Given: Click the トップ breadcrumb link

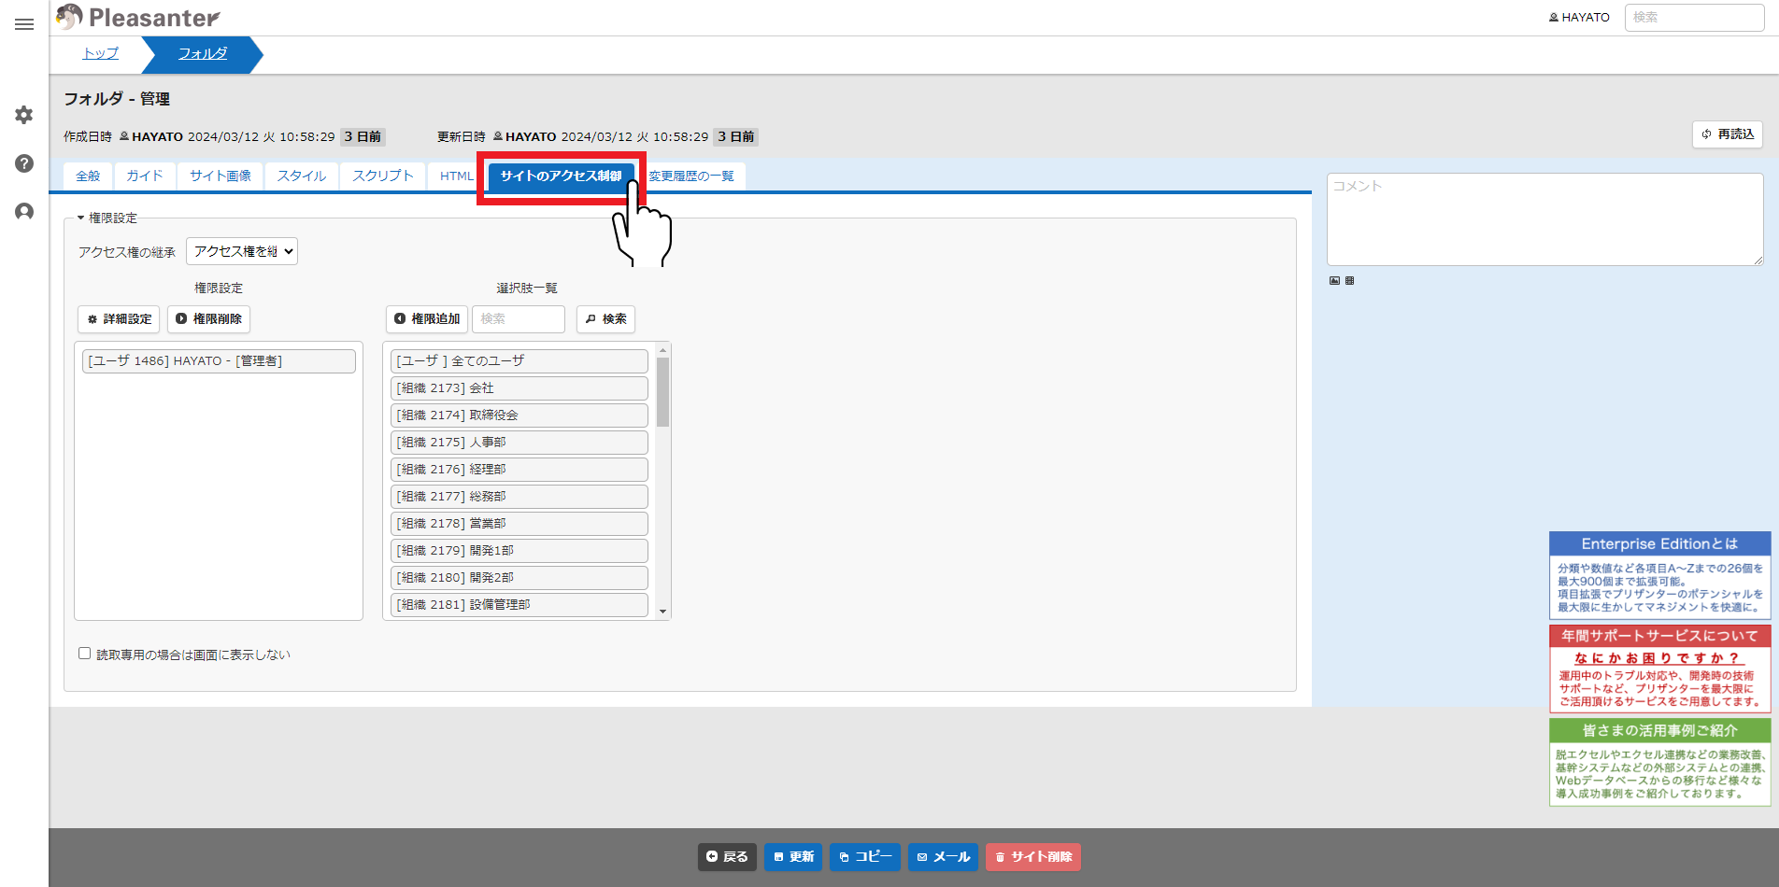Looking at the screenshot, I should pyautogui.click(x=101, y=53).
